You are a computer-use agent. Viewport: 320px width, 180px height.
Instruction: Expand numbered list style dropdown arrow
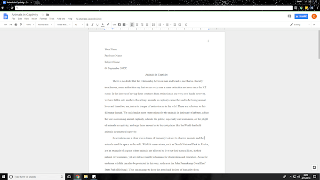click(163, 24)
